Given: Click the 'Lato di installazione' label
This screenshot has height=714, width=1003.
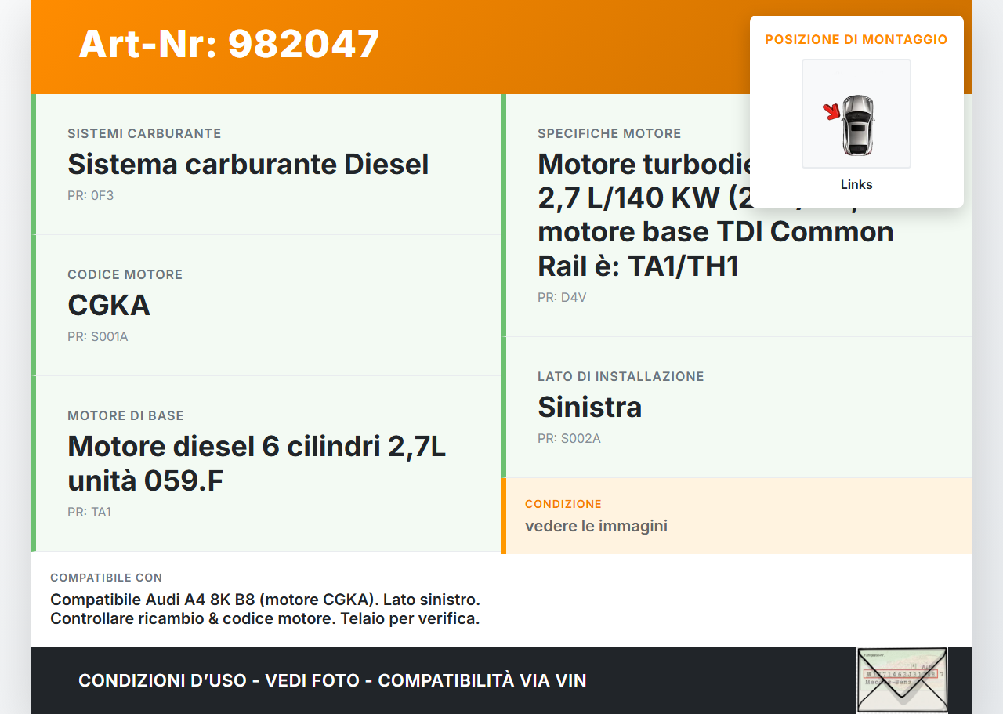Looking at the screenshot, I should 621,376.
